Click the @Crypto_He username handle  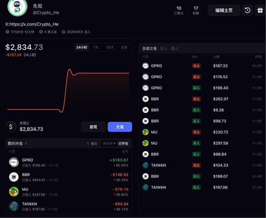coord(46,13)
